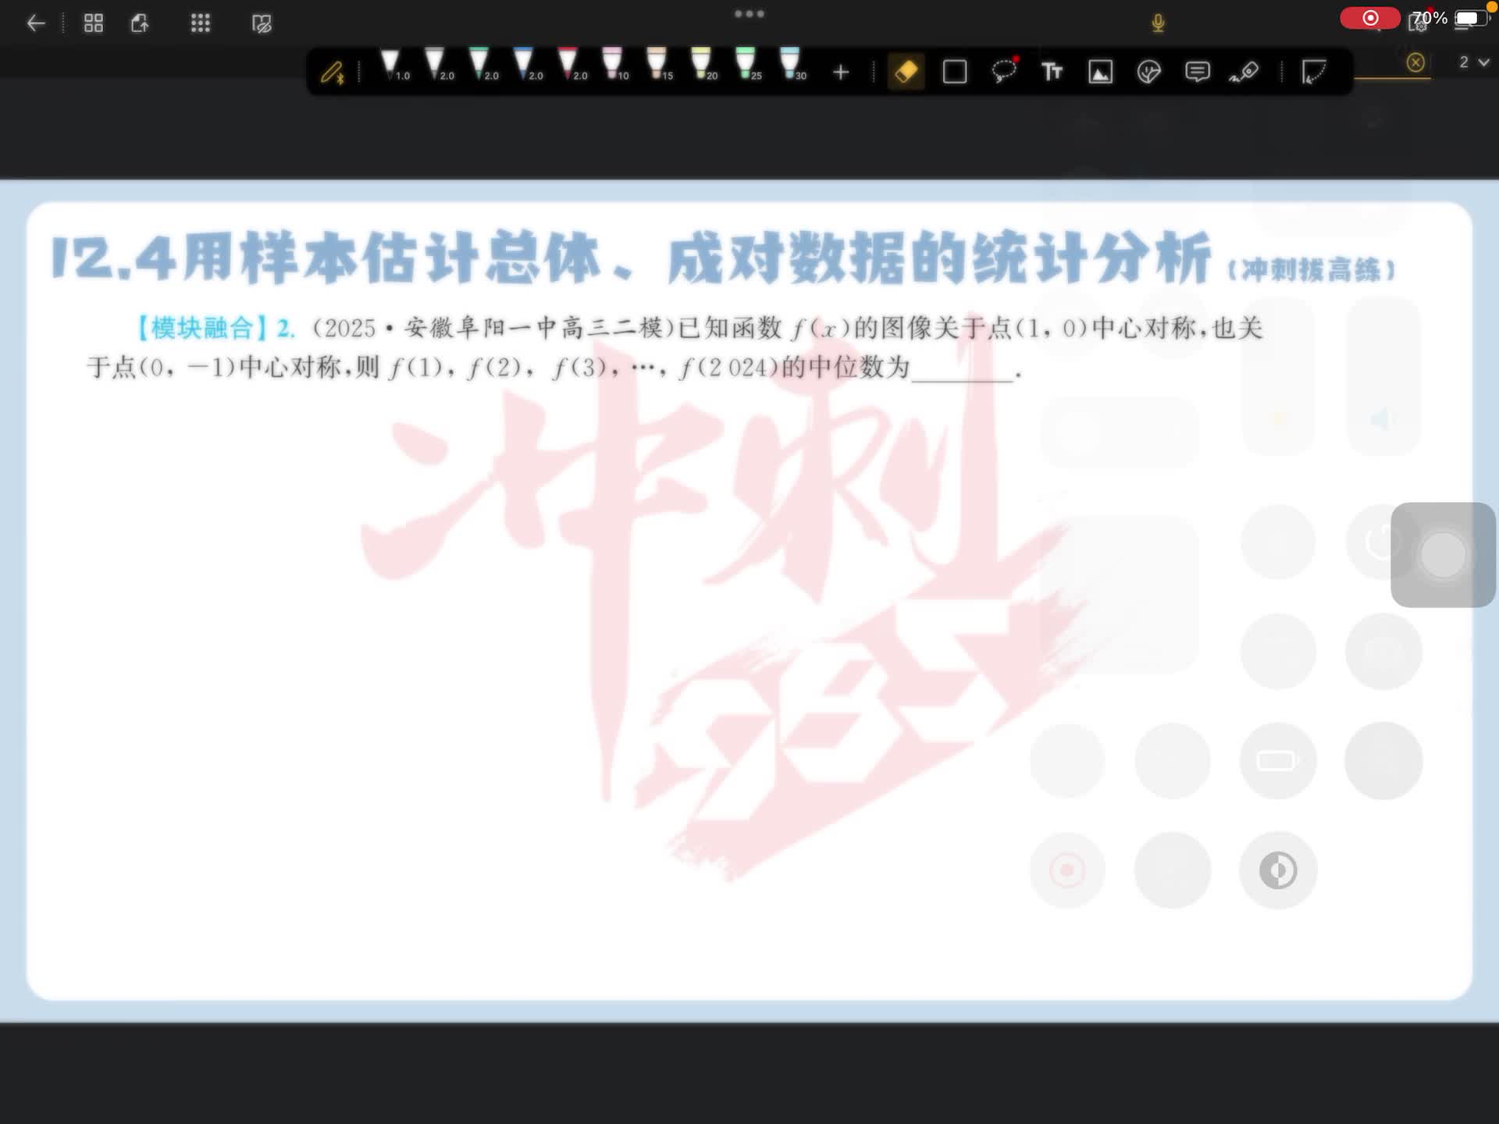This screenshot has width=1499, height=1124.
Task: Toggle the microphone recording icon
Action: click(x=1158, y=23)
